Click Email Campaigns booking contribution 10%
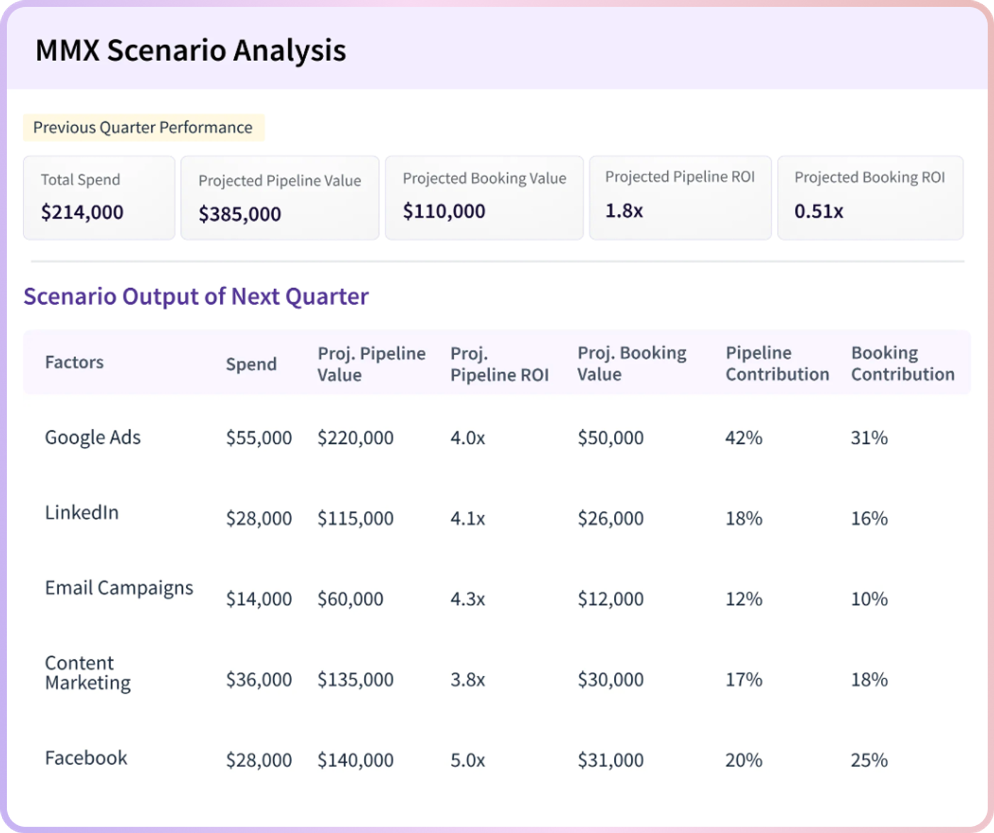The width and height of the screenshot is (994, 833). 870,599
